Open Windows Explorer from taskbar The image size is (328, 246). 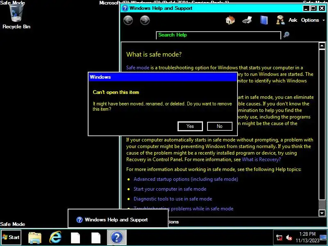pyautogui.click(x=35, y=237)
